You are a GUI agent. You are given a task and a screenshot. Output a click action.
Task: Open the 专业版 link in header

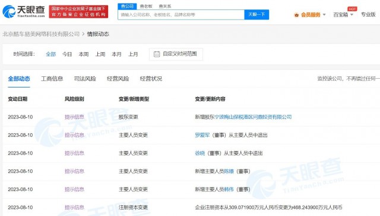(368, 14)
